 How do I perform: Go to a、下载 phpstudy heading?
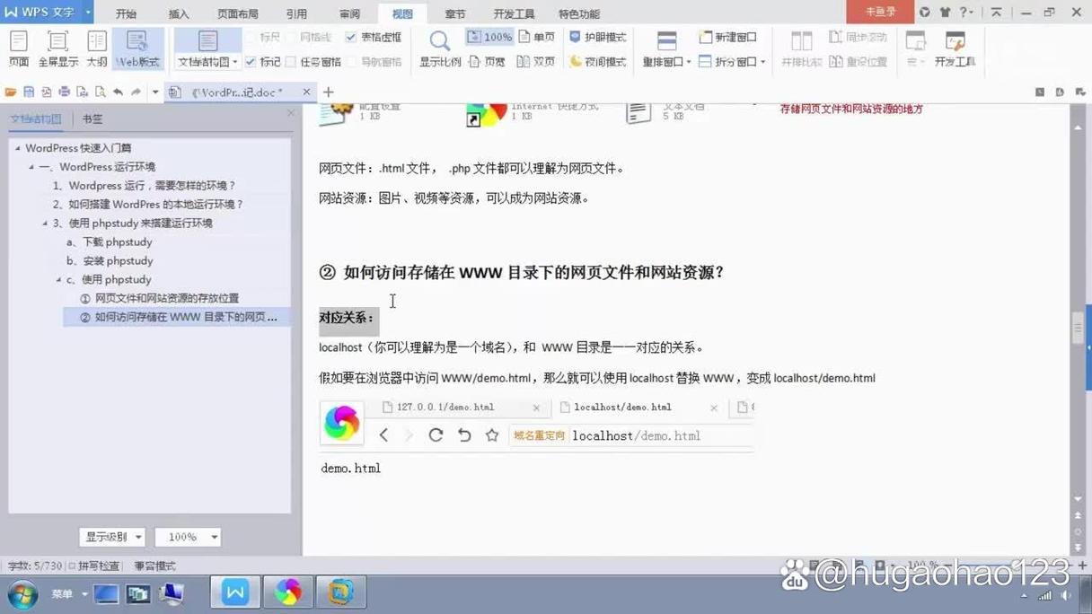(110, 242)
